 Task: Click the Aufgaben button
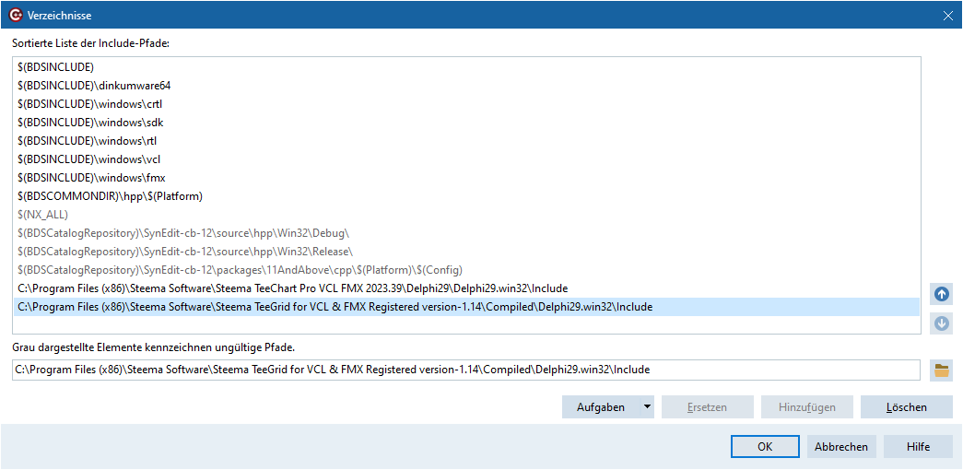coord(601,406)
